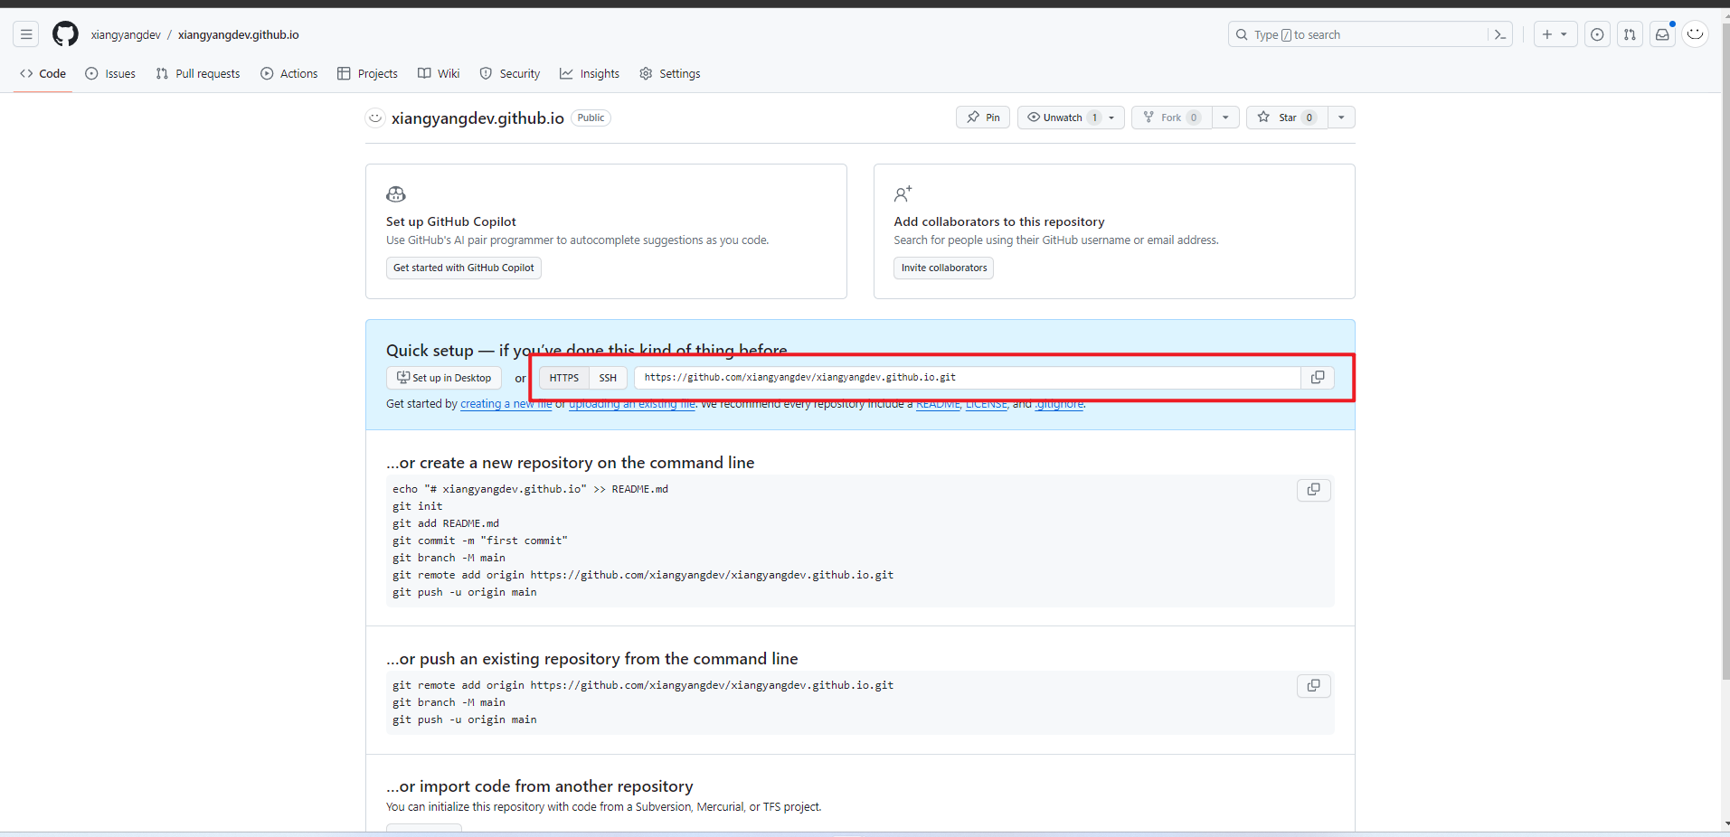1730x837 pixels.
Task: Click the GitHub Octocat logo
Action: pos(65,34)
